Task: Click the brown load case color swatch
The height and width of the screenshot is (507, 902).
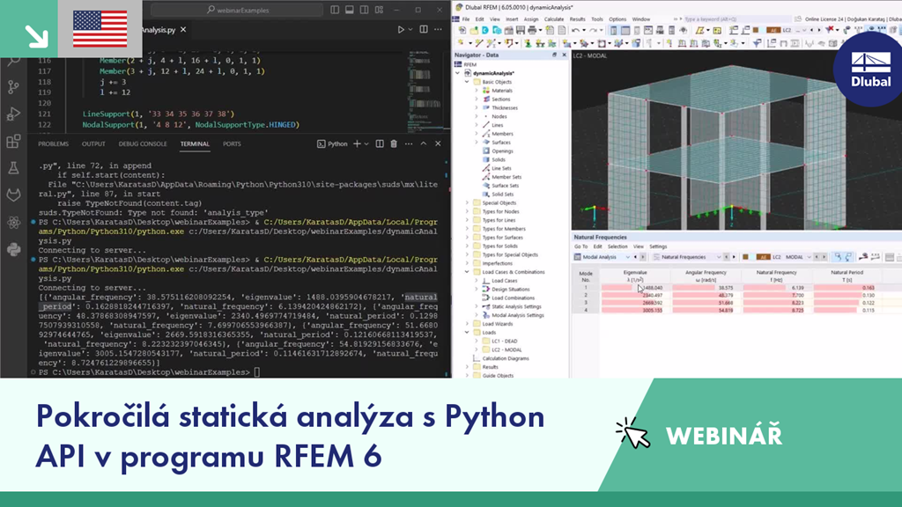Action: click(x=745, y=257)
